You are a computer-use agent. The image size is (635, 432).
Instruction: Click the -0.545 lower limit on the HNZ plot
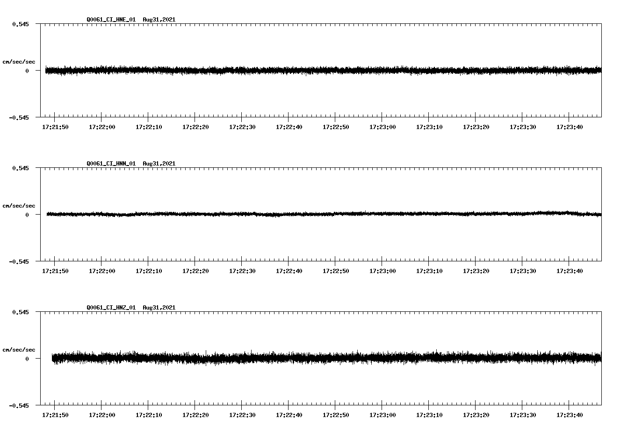point(19,405)
